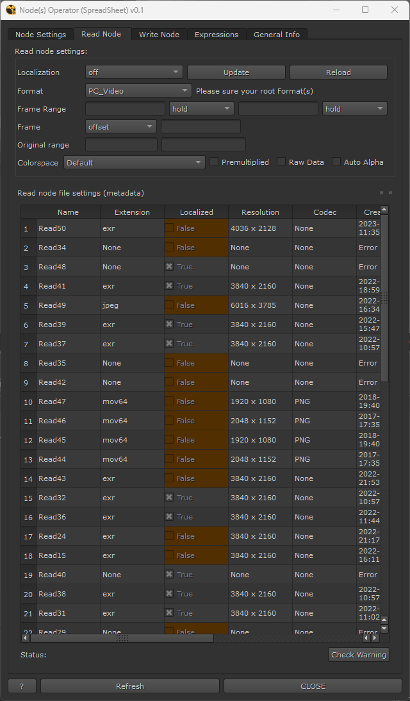Switch to the Write Node tab
The image size is (410, 701).
(x=159, y=35)
